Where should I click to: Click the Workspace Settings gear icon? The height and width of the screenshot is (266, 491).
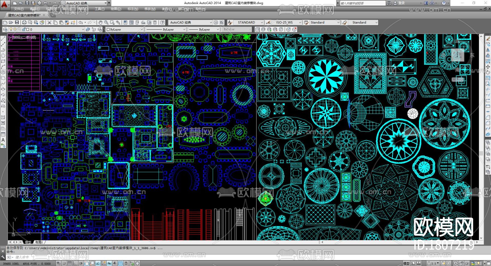pyautogui.click(x=216, y=22)
